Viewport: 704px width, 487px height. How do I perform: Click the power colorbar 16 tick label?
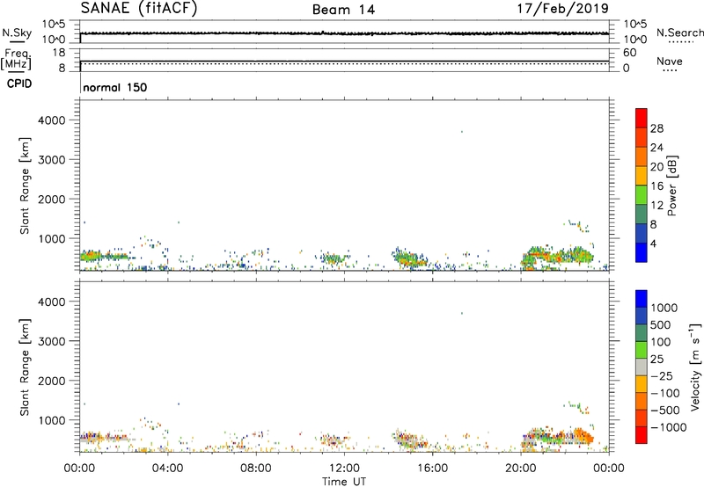point(656,186)
